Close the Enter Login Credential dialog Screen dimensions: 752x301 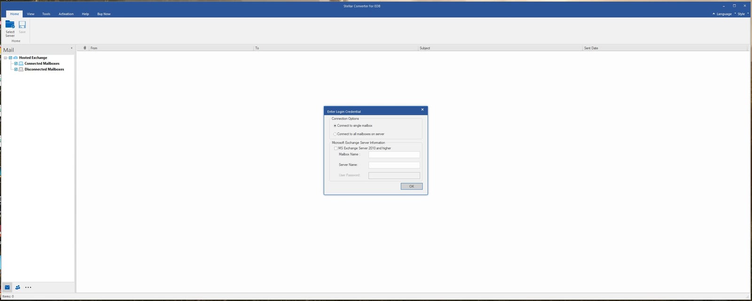(422, 110)
